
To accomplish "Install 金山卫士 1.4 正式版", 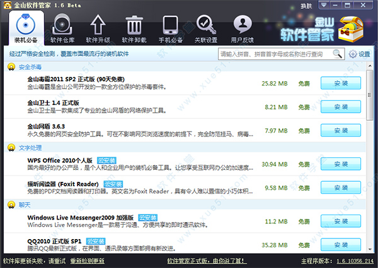I will click(x=341, y=107).
